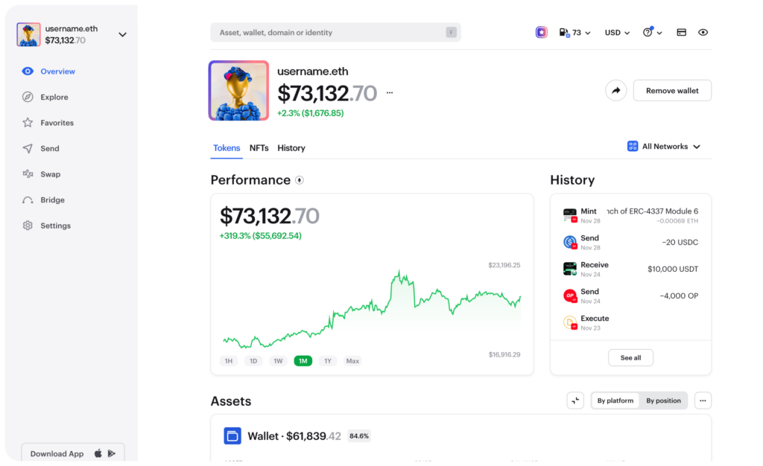Expand the gas price 73 dropdown

574,33
